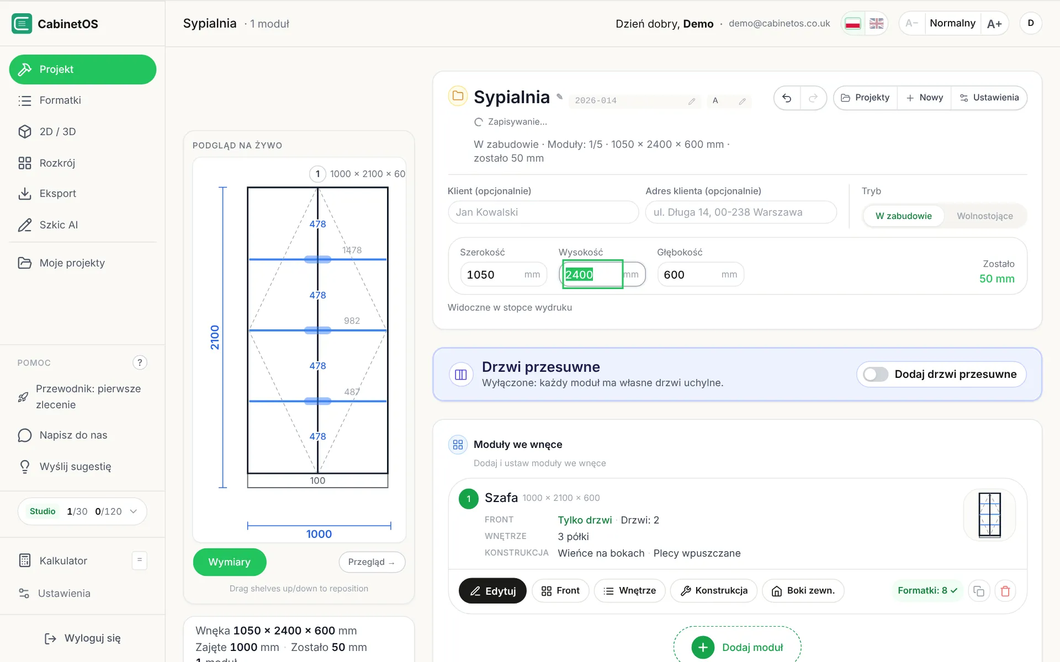Click the pencil icon beside project number 2026-014
The image size is (1060, 662).
692,101
